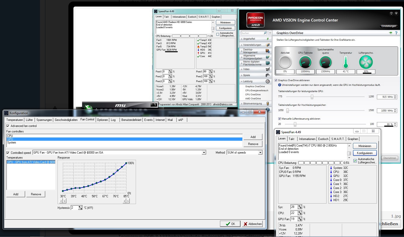Collapse AMD sidebar with double-chevron button
The image size is (404, 237).
point(270,33)
